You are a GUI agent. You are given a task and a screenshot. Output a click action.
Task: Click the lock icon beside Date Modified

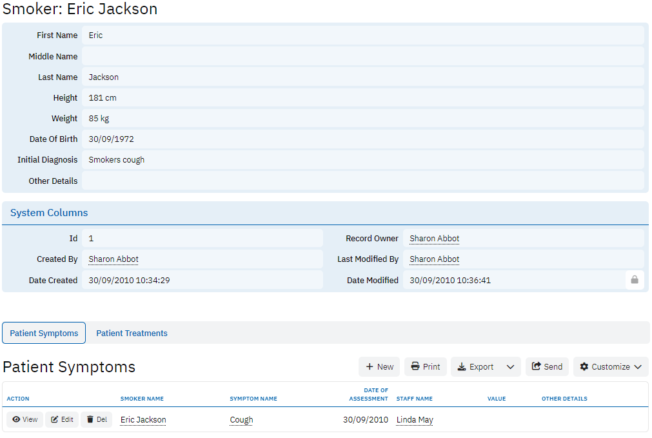point(635,280)
